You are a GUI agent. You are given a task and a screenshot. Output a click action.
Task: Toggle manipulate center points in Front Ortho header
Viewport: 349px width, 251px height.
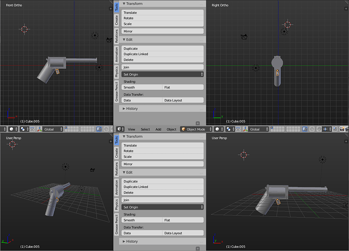pos(32,129)
